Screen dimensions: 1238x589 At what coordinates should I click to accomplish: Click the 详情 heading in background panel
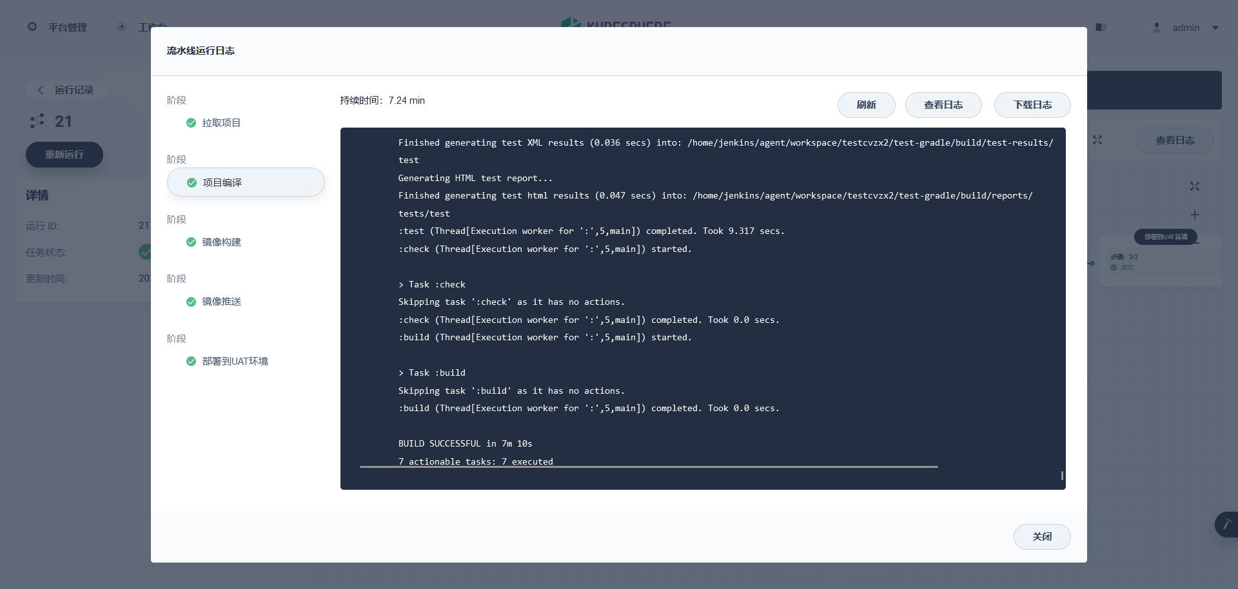(37, 195)
